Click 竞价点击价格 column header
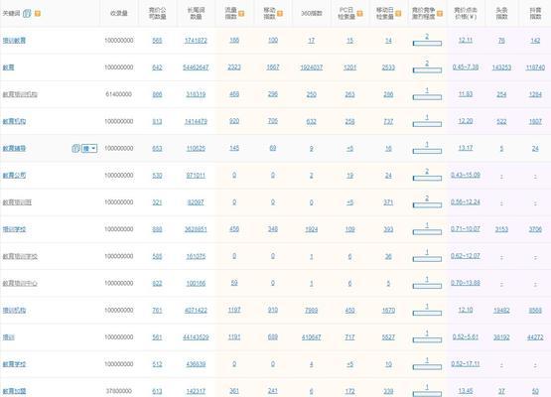Screen dimensions: 551x397 pos(466,13)
